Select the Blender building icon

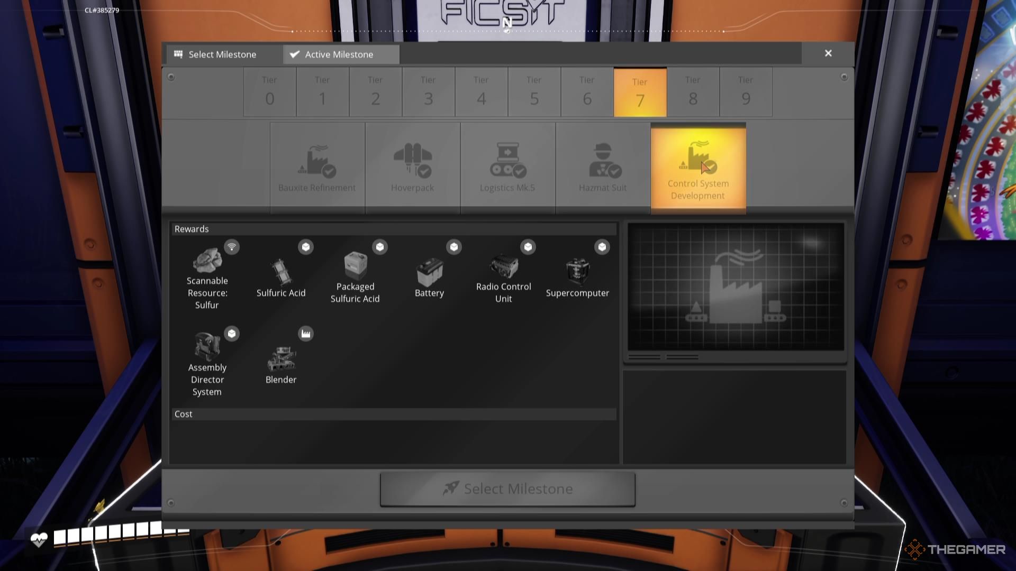click(281, 356)
